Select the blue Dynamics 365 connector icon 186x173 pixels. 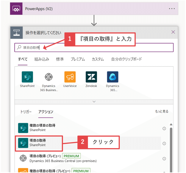tap(112, 77)
